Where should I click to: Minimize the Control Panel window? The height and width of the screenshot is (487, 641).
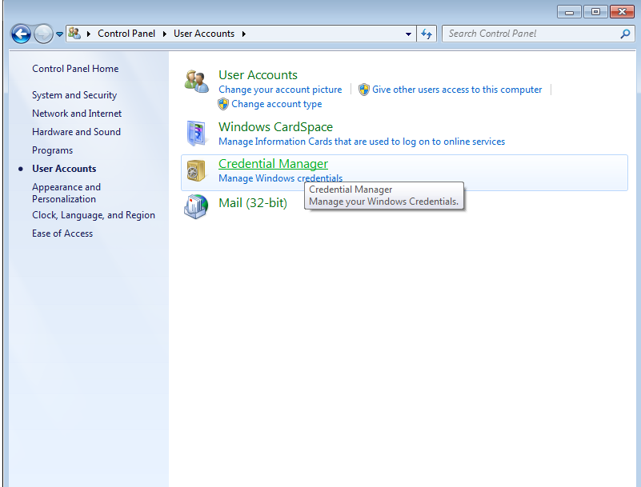pos(569,12)
